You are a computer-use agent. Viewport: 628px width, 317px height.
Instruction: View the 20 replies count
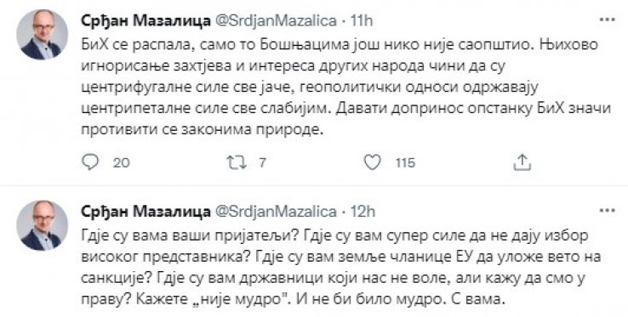coord(121,163)
